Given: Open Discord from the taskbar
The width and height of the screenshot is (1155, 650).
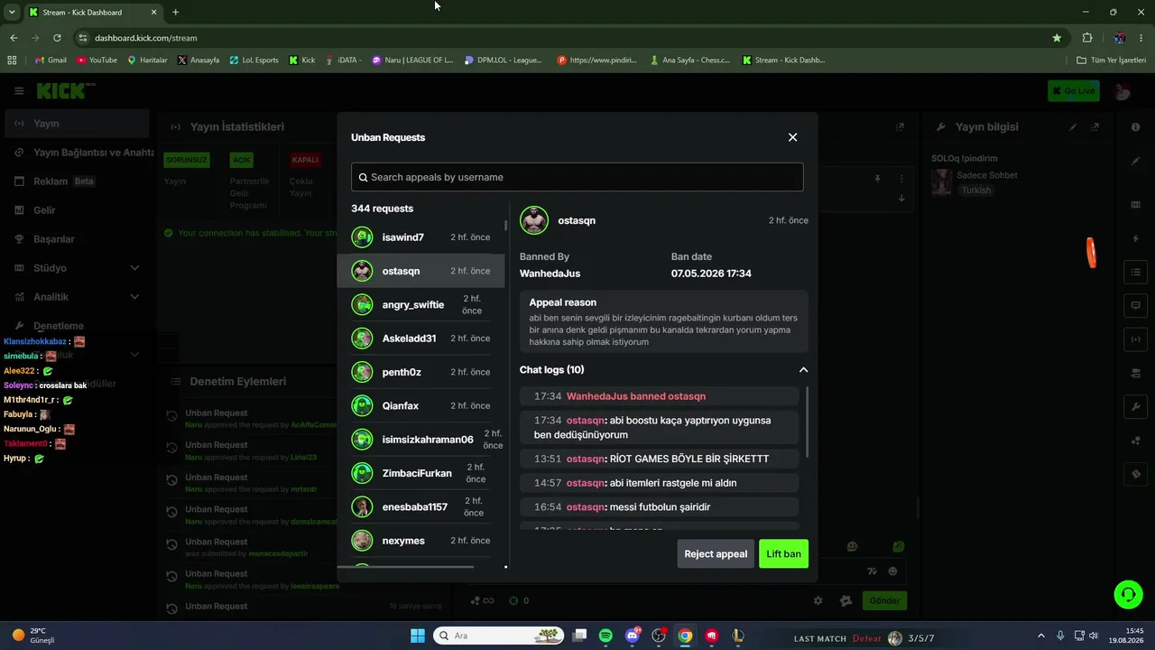Looking at the screenshot, I should 633,636.
